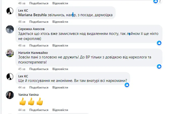Like Yanina Yanina's comment via Подобається
The width and height of the screenshot is (173, 114).
click(39, 110)
